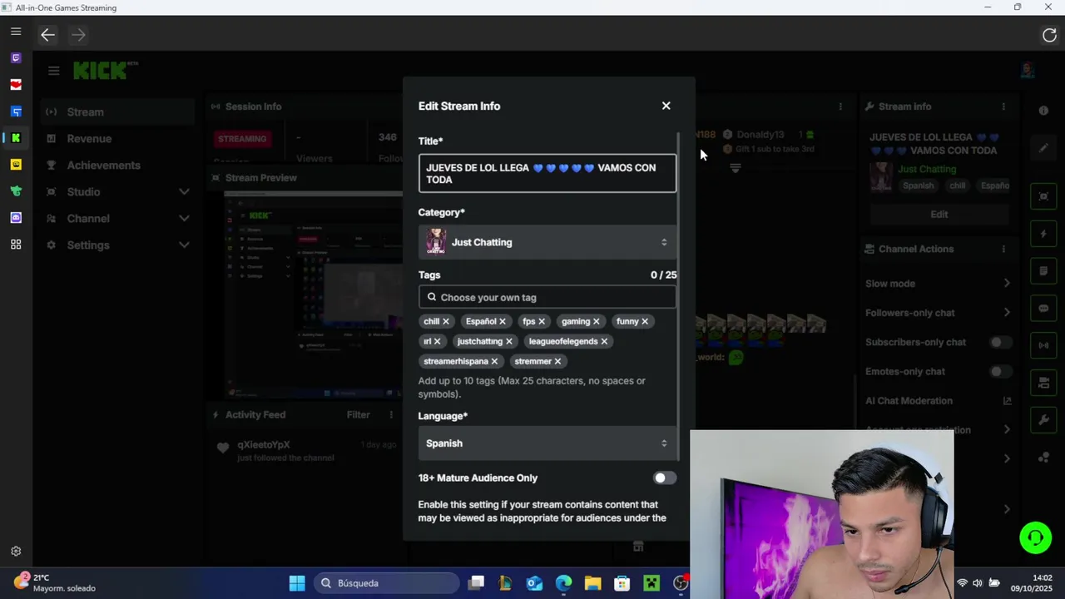Viewport: 1065px width, 599px height.
Task: Toggle the Kick dashboard sidebar hamburger
Action: pyautogui.click(x=53, y=71)
